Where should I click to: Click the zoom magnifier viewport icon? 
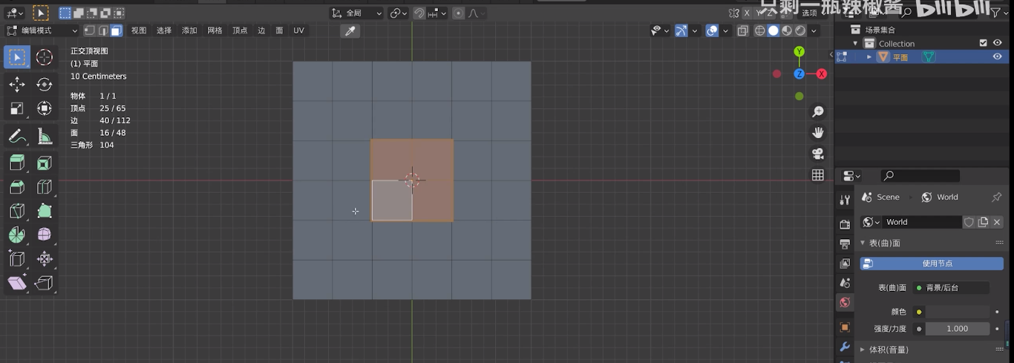818,112
